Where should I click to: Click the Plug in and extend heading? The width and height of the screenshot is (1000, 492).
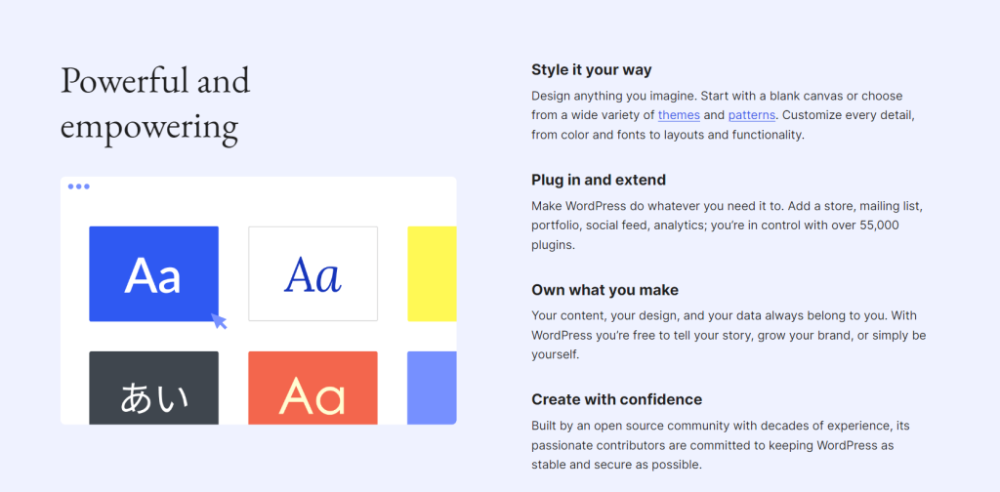(599, 180)
